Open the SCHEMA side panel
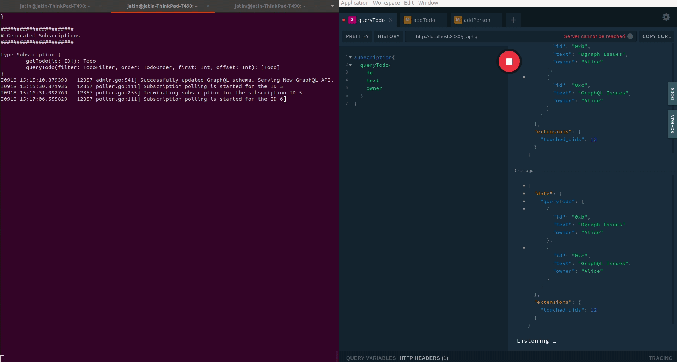Screen dimensions: 677x362 point(672,124)
